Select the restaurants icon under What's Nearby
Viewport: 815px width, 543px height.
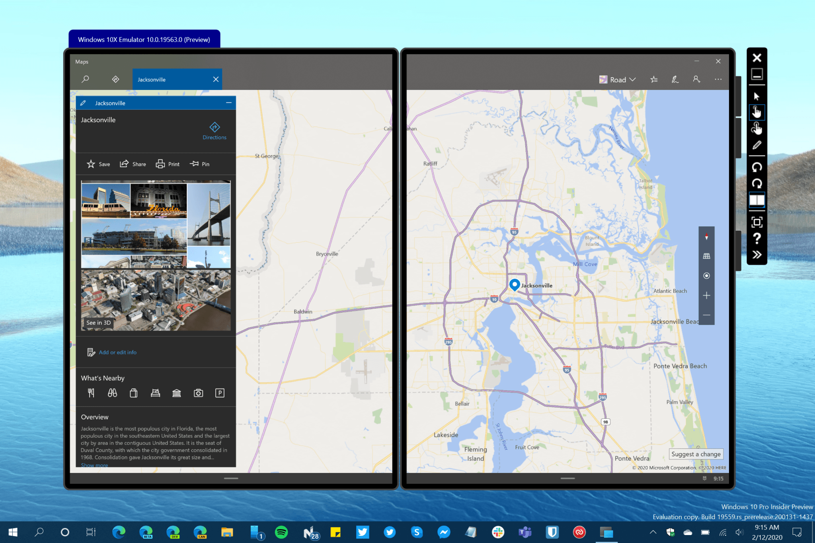pos(91,393)
